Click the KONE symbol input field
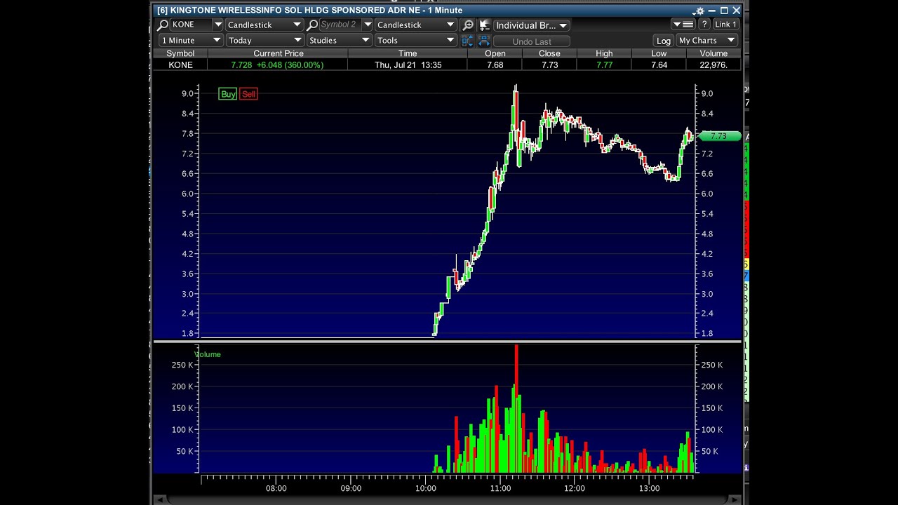Image resolution: width=898 pixels, height=505 pixels. (191, 25)
